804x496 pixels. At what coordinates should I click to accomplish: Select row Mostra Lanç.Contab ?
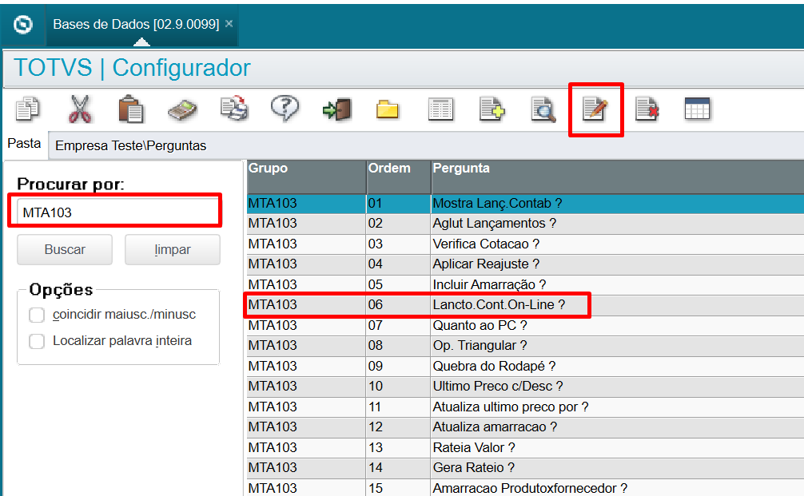click(x=525, y=204)
